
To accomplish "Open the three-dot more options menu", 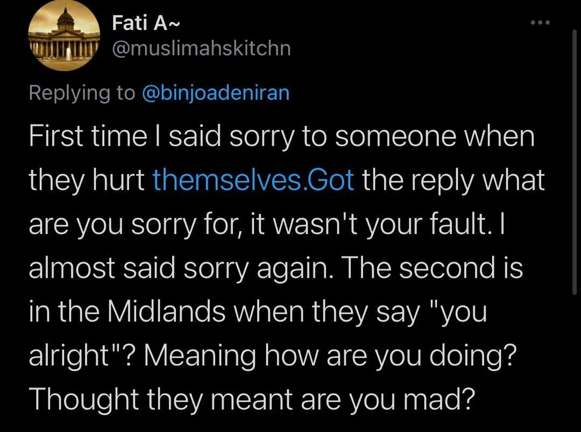I will pyautogui.click(x=540, y=23).
